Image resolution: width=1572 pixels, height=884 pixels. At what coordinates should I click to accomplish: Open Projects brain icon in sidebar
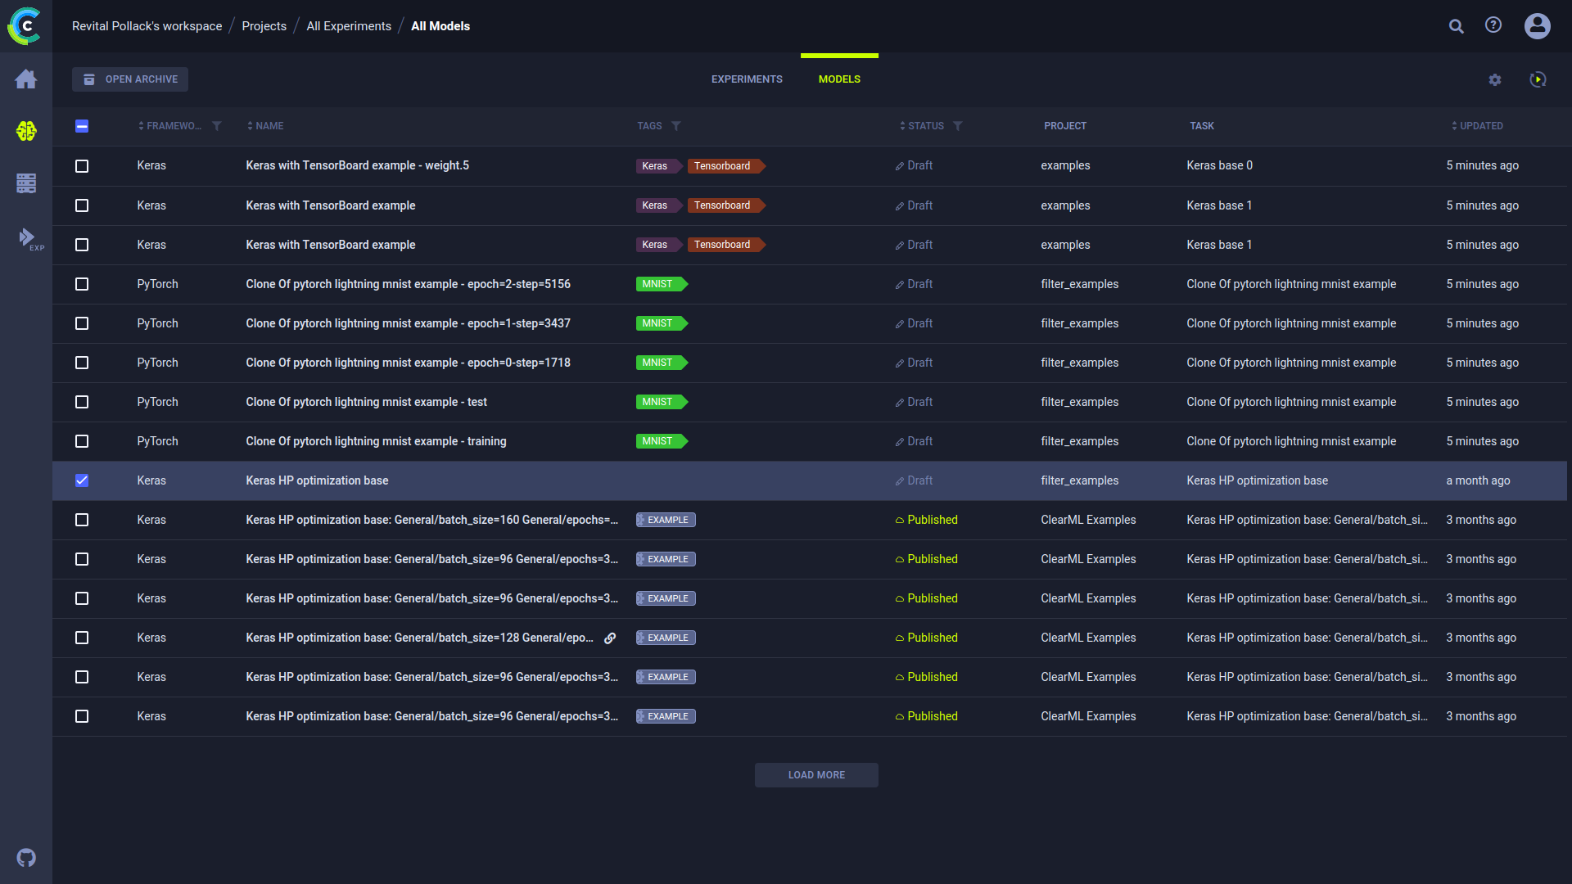pyautogui.click(x=26, y=131)
